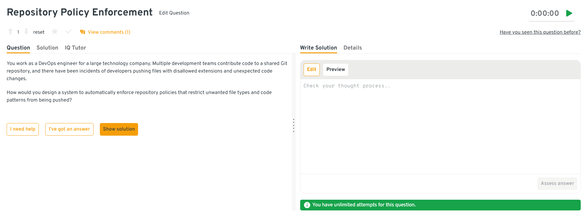
Task: Click the Show solution button
Action: (x=119, y=129)
